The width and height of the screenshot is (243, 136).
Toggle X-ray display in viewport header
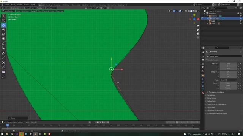pos(186,11)
